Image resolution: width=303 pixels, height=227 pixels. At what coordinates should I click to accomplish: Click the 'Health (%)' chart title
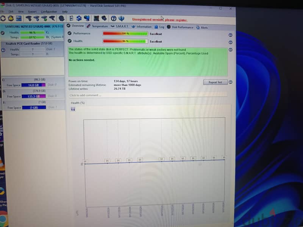78,103
